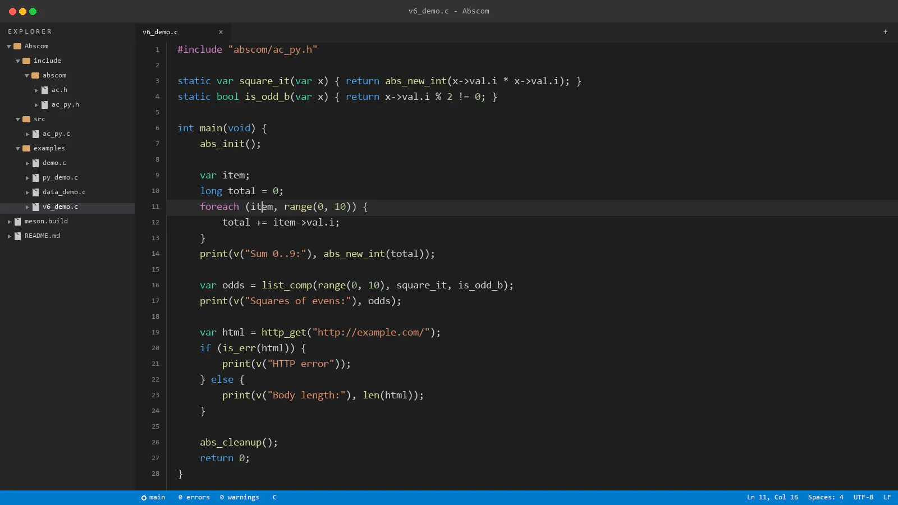The image size is (898, 505).
Task: Open ac_py.h in the explorer
Action: pyautogui.click(x=65, y=104)
